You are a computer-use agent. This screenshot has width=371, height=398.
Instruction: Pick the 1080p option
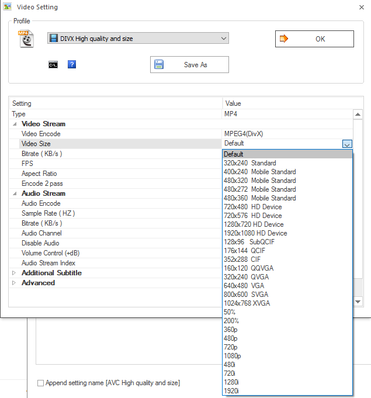tap(287, 356)
